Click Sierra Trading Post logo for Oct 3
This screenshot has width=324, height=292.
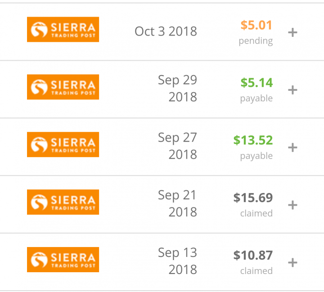tap(63, 29)
